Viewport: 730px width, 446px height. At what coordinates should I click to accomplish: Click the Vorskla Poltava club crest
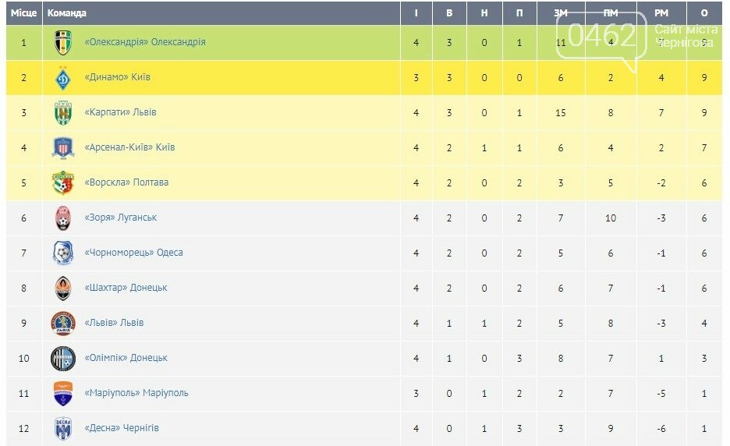coord(63,183)
